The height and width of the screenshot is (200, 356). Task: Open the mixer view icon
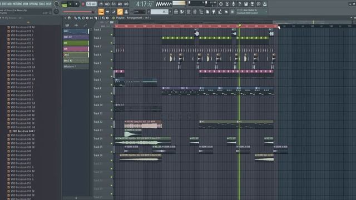tap(195, 12)
